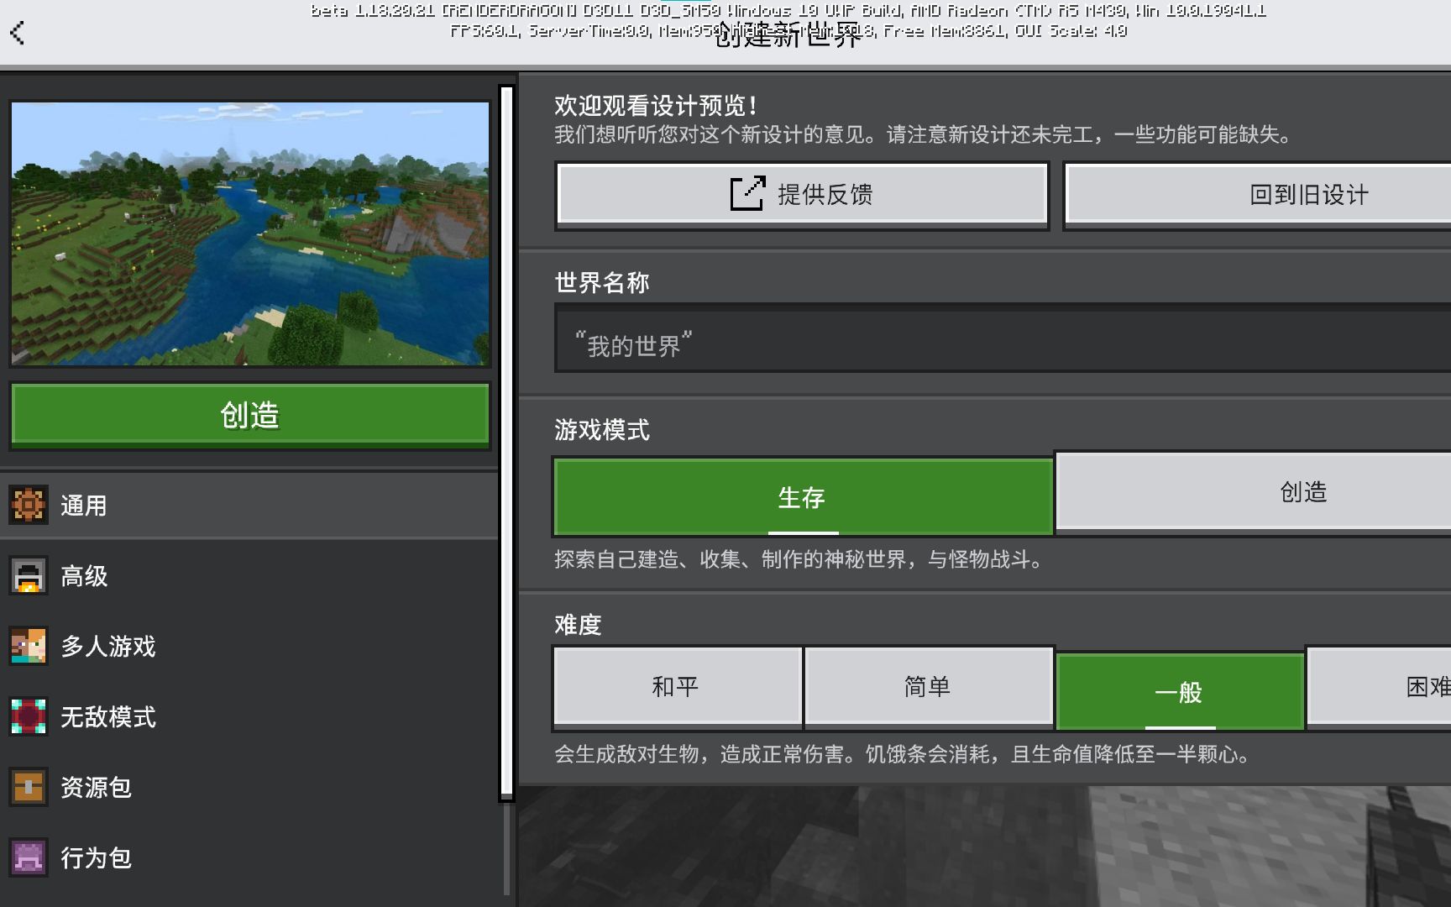Set difficulty to 和平
This screenshot has height=907, width=1451.
tap(677, 686)
